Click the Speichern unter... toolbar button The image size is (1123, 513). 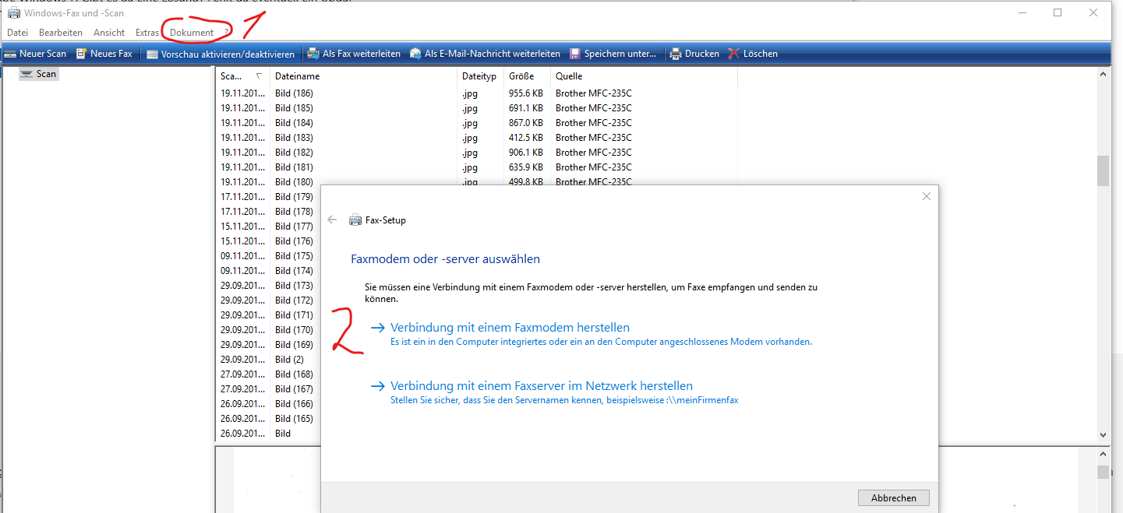[613, 54]
